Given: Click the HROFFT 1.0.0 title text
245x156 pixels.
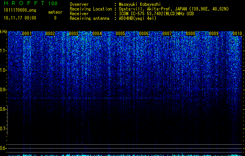Looking at the screenshot, I should tap(30, 3).
